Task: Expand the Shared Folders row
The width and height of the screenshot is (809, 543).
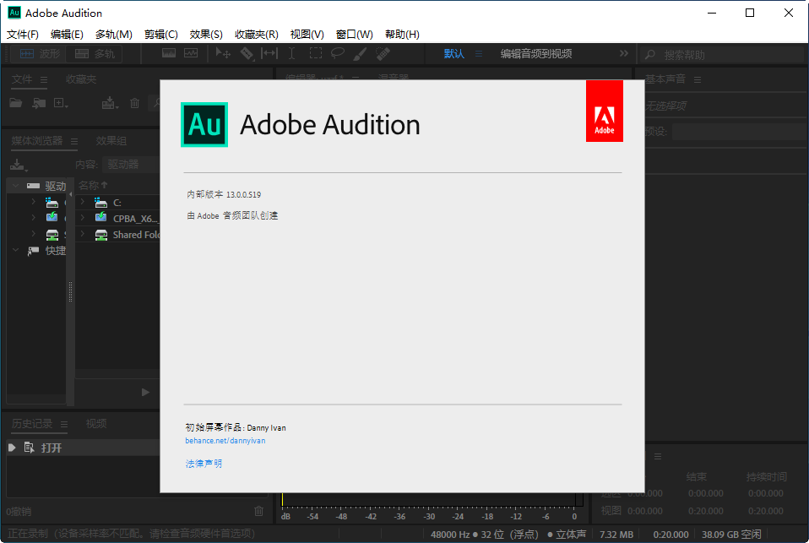Action: coord(83,234)
